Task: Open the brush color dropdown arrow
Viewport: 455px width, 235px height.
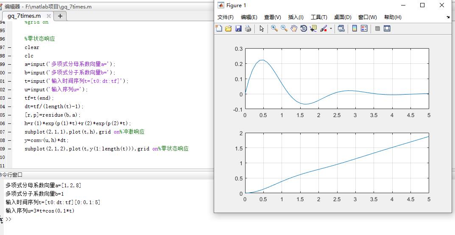Action: coord(331,29)
